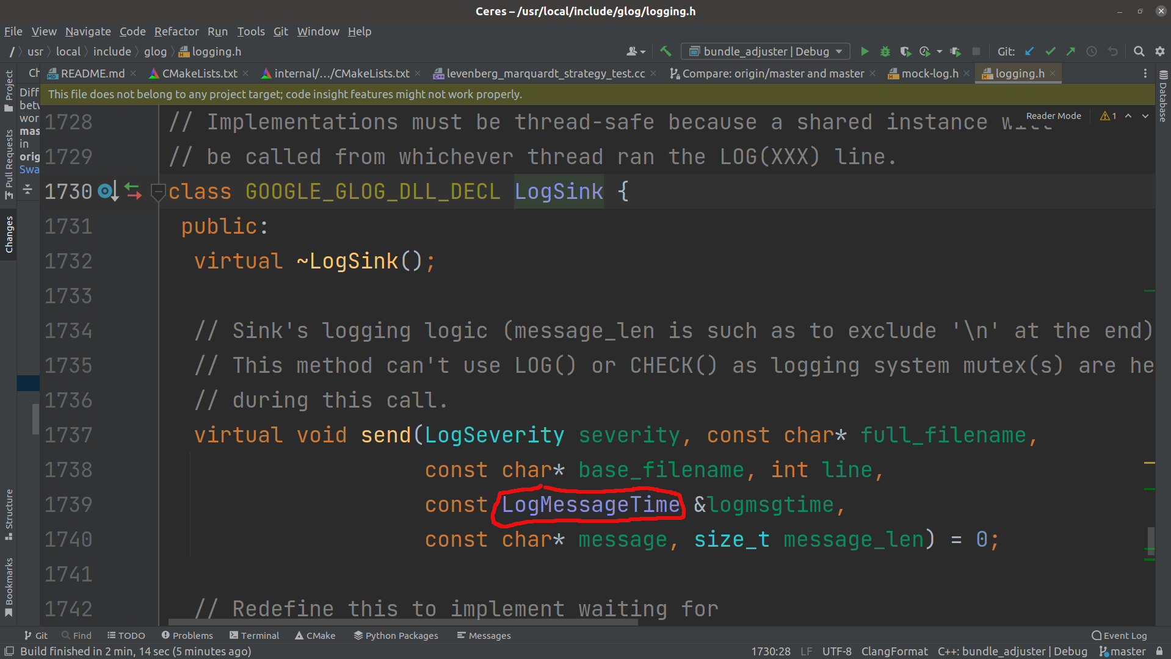Click the Stop square icon
This screenshot has width=1171, height=659.
976,51
